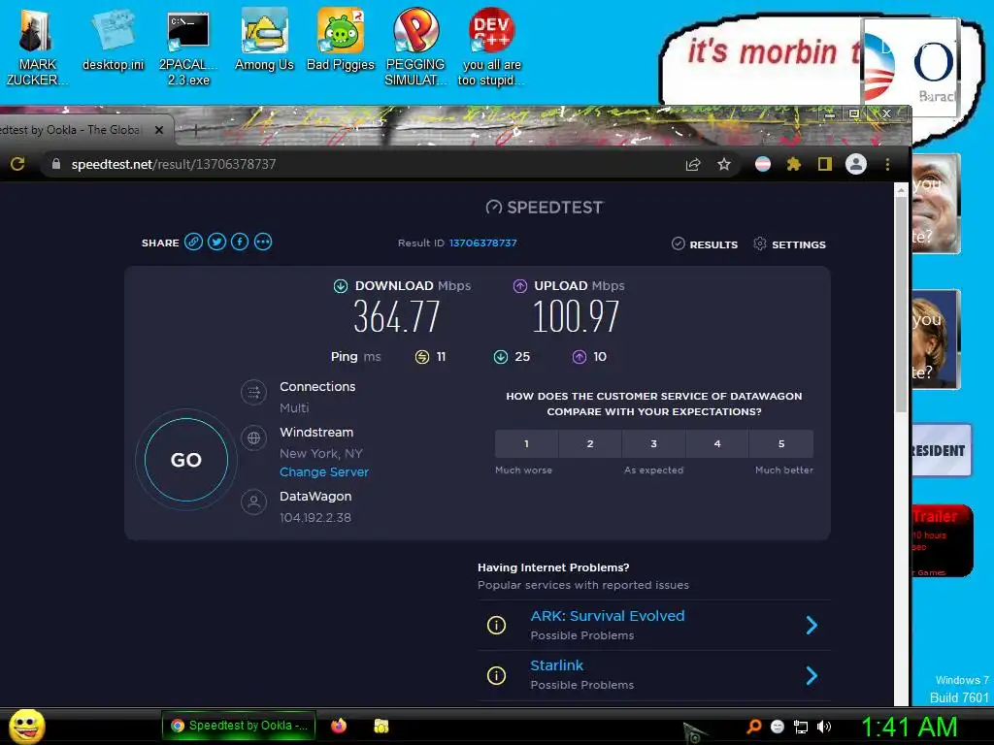Switch to Speedtest by Ookla taskbar item
Viewport: 994px width, 745px height.
click(239, 726)
